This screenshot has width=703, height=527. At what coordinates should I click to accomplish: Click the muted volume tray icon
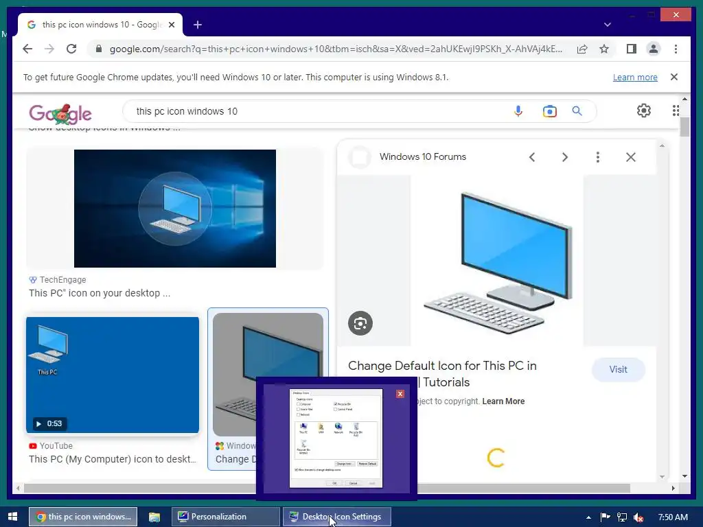(x=638, y=517)
